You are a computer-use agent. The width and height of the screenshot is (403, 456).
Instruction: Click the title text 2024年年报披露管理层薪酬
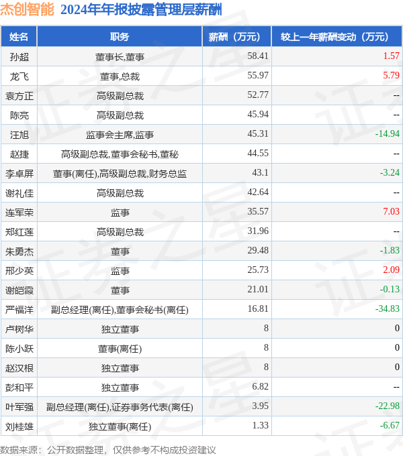[x=141, y=9]
